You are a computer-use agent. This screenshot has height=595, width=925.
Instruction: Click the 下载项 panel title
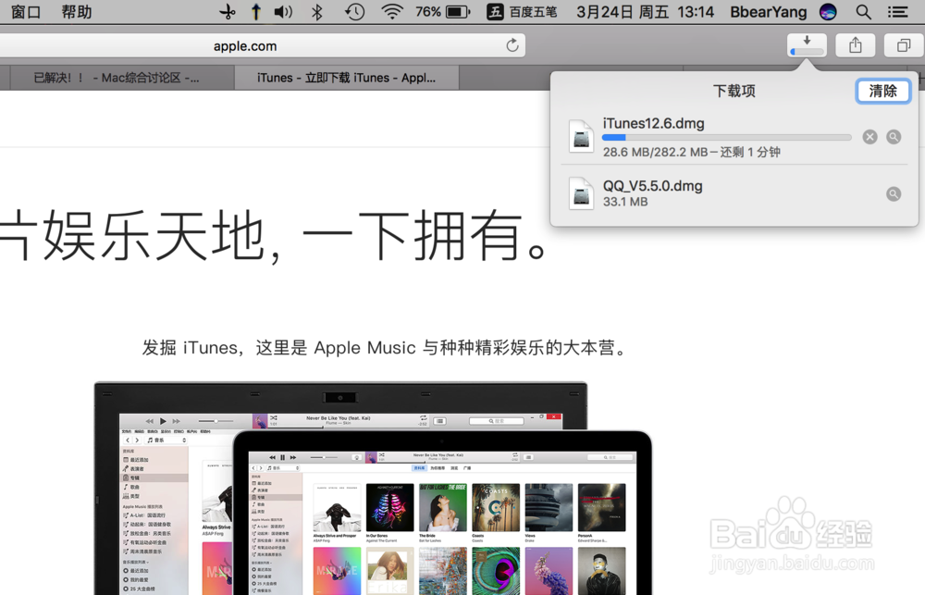point(734,91)
